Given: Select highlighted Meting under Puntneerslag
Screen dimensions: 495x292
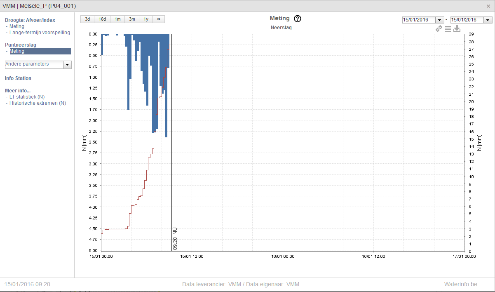Looking at the screenshot, I should [40, 51].
